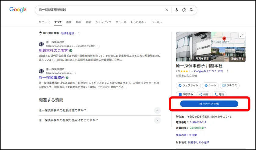
Task: Open the 川越市とその近郊 link
Action: click(198, 142)
